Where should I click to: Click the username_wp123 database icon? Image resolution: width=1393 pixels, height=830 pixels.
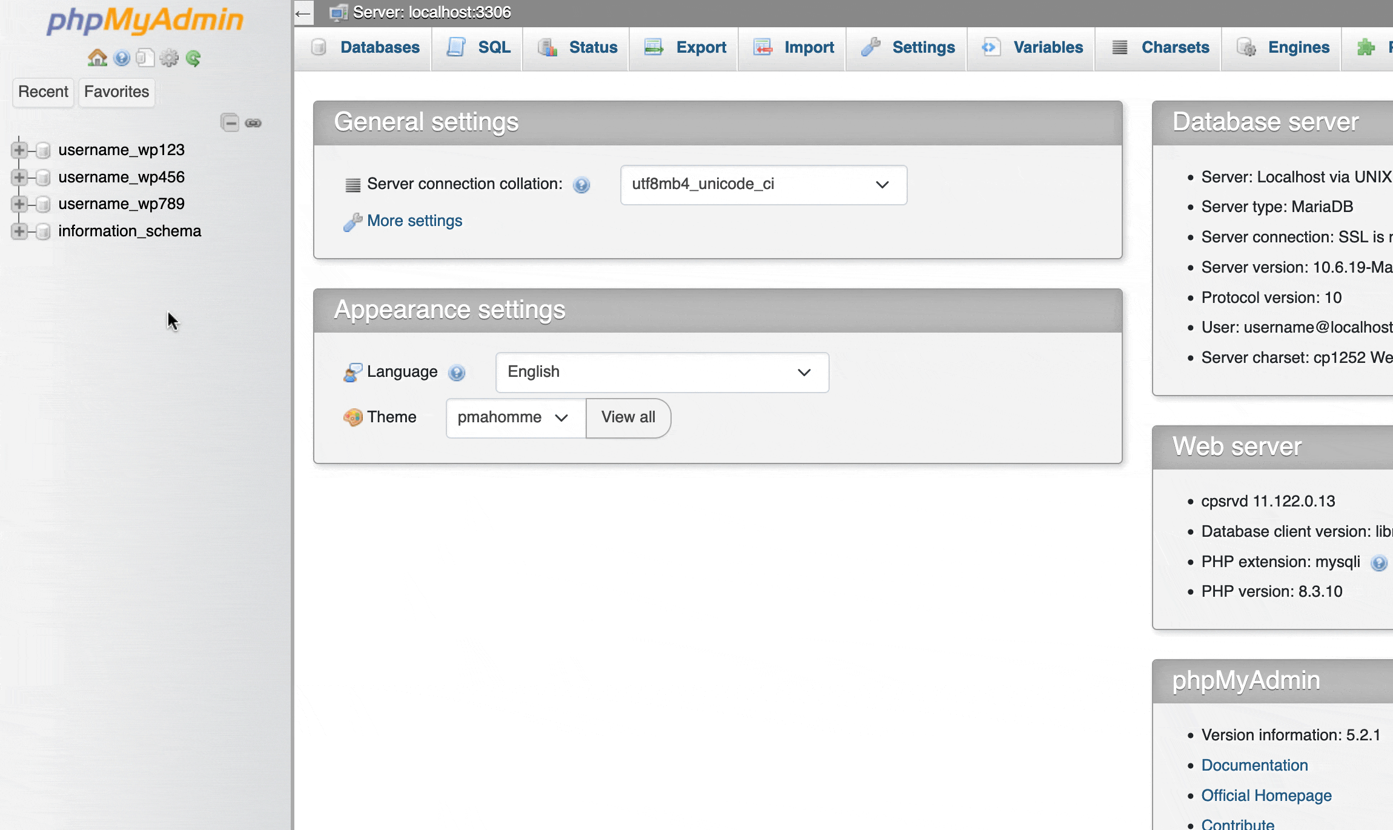(x=43, y=150)
